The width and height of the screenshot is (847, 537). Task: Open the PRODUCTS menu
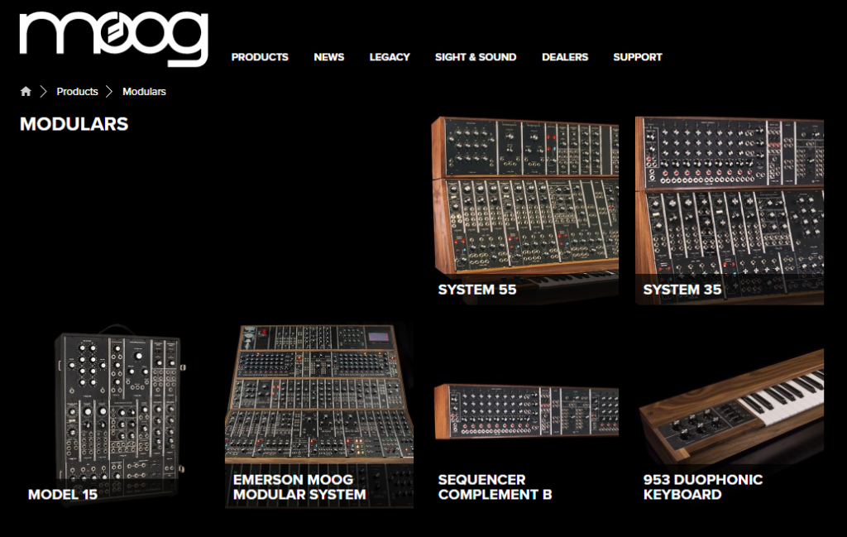click(x=261, y=57)
